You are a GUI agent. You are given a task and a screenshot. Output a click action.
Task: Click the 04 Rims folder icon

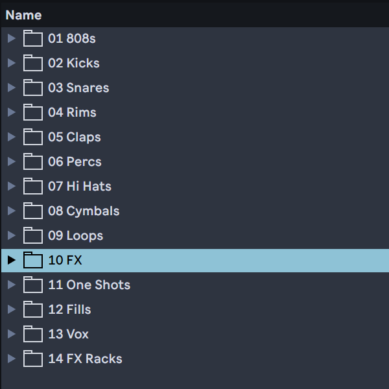click(x=32, y=113)
